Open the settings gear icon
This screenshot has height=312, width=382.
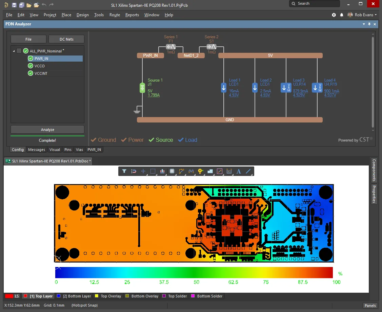[x=334, y=15]
